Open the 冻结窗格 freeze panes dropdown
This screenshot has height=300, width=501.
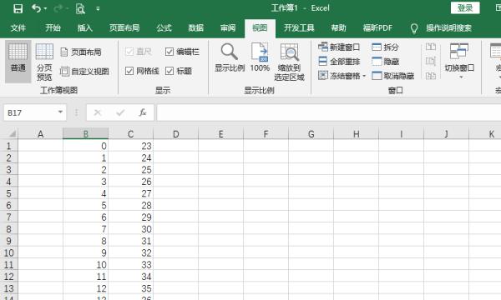[342, 76]
